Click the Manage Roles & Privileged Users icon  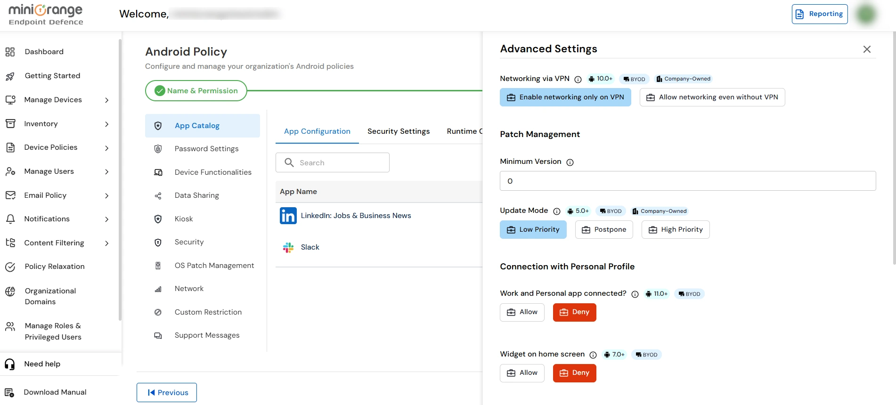tap(10, 326)
